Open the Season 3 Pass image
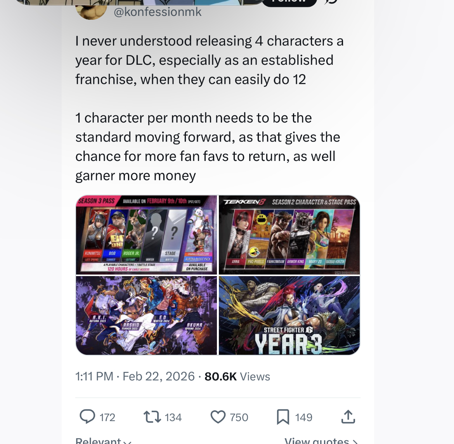This screenshot has height=444, width=454. coord(146,235)
